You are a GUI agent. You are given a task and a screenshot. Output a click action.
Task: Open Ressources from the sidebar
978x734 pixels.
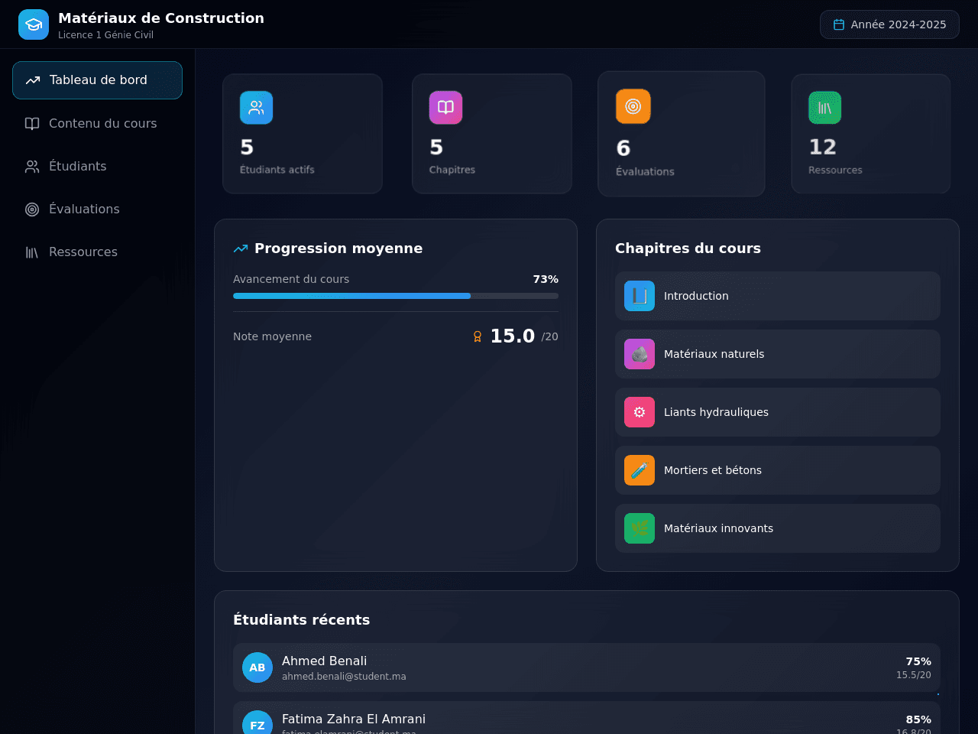[97, 252]
